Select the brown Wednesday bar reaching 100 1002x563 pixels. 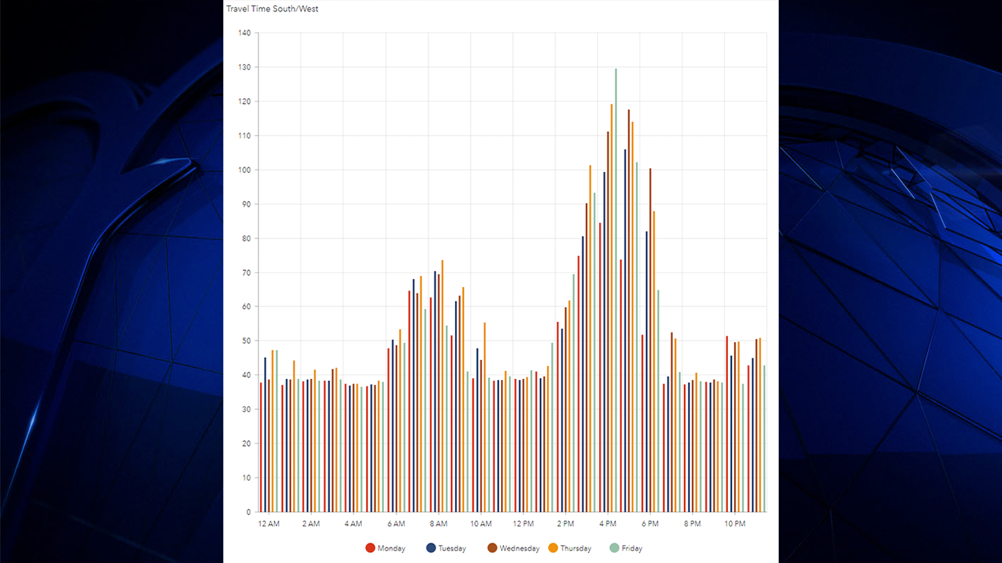pos(650,341)
